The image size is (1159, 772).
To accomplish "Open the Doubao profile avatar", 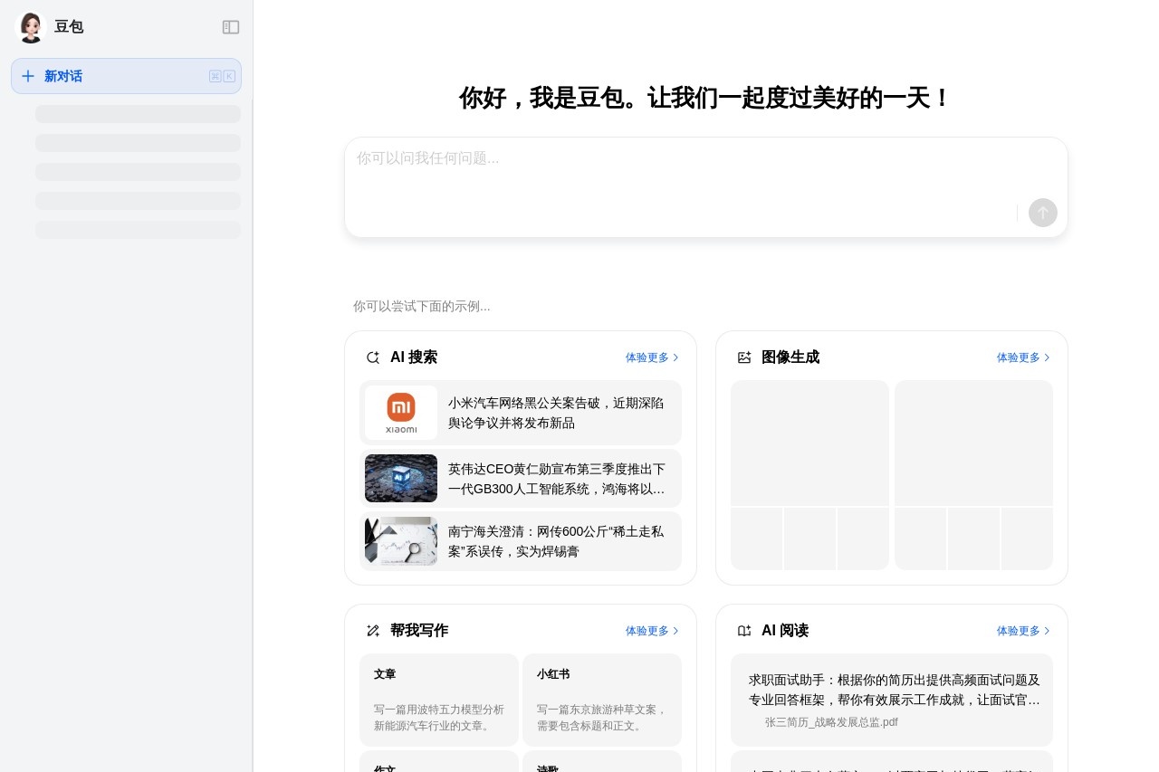I will point(31,27).
